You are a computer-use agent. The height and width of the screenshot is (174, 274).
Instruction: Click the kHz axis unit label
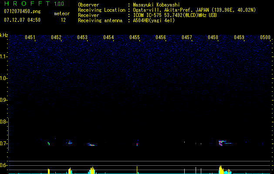point(4,35)
